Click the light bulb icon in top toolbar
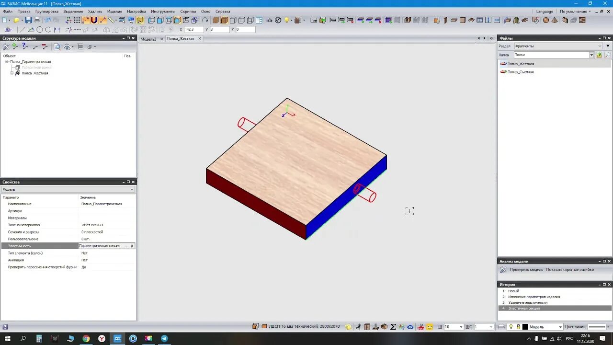 pos(286,20)
